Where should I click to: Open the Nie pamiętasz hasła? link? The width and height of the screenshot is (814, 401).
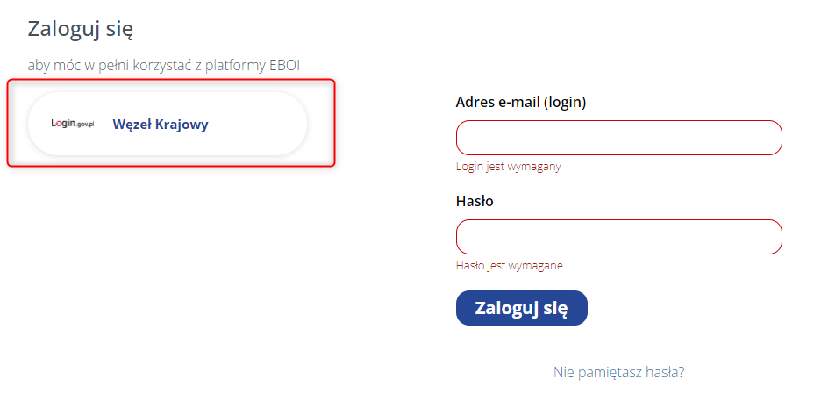click(618, 372)
